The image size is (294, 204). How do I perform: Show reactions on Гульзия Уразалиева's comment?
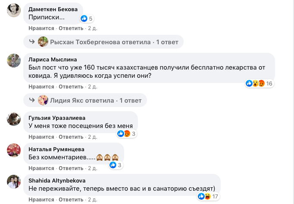click(127, 134)
